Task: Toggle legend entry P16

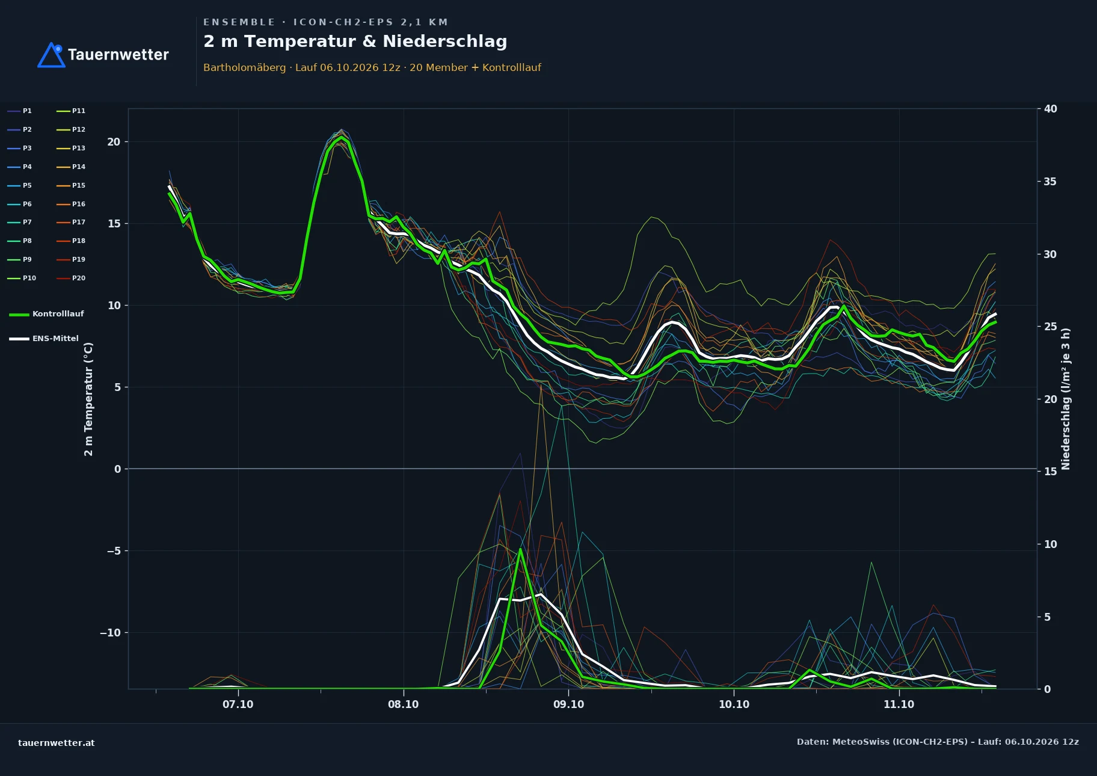Action: pyautogui.click(x=71, y=205)
